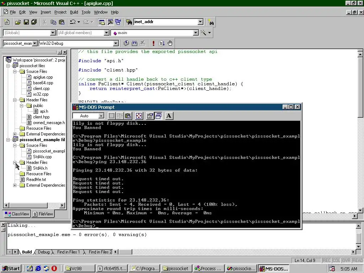364x273 pixels.
Task: Click the Build toolbar icon
Action: (134, 43)
